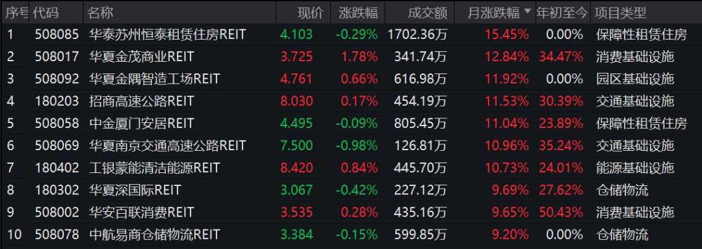The height and width of the screenshot is (249, 702).
Task: Open 华夏金茂商业REIT fund entry
Action: 351,57
